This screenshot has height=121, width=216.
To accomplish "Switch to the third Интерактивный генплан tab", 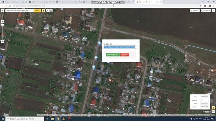I will pos(68,2).
